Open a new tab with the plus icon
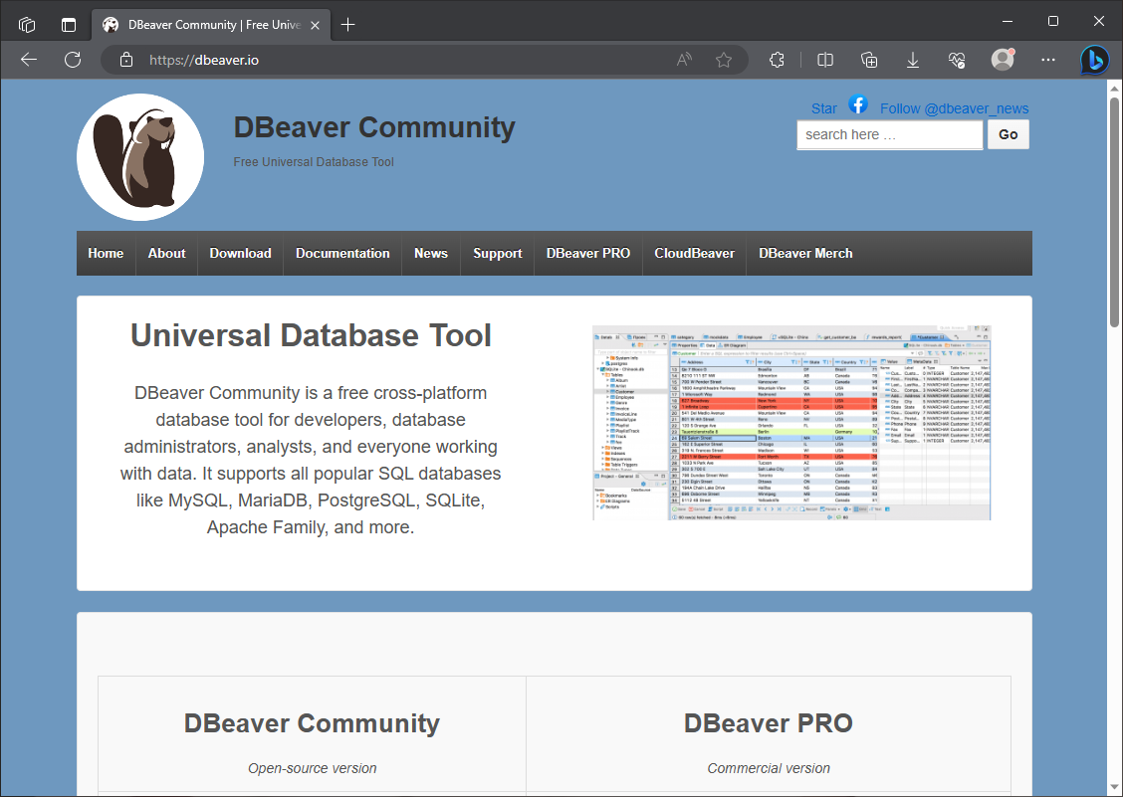The image size is (1123, 797). coord(348,25)
